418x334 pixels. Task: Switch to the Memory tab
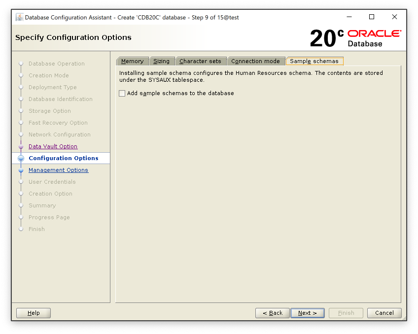pos(132,61)
